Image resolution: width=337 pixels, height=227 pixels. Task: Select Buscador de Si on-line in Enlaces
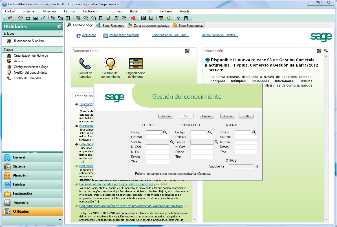[x=29, y=41]
